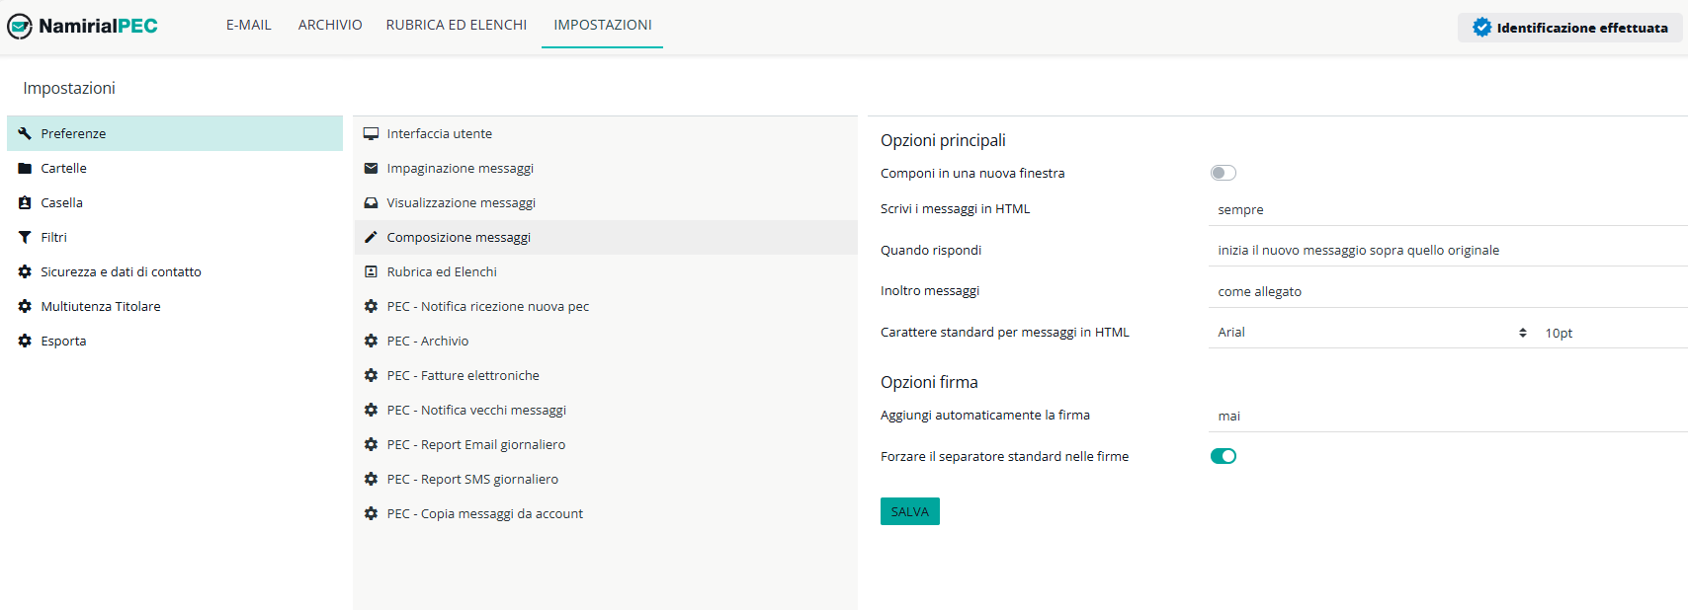Screen dimensions: 1688x610
Task: Select the 10pt font size field
Action: pyautogui.click(x=1611, y=334)
